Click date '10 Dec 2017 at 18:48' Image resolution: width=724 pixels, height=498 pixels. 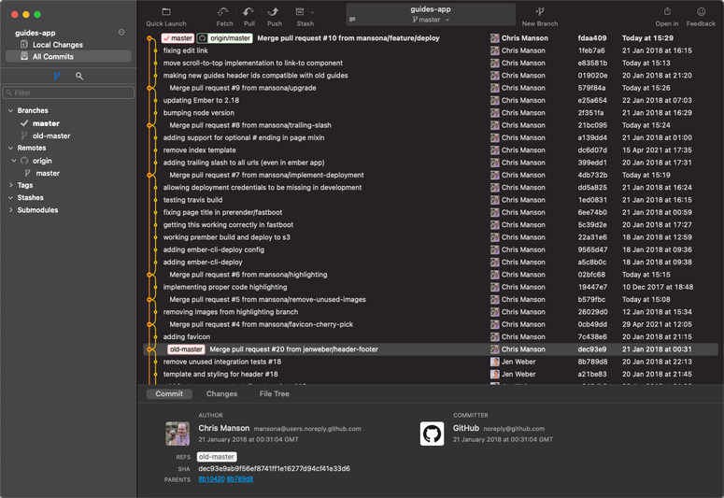[658, 288]
